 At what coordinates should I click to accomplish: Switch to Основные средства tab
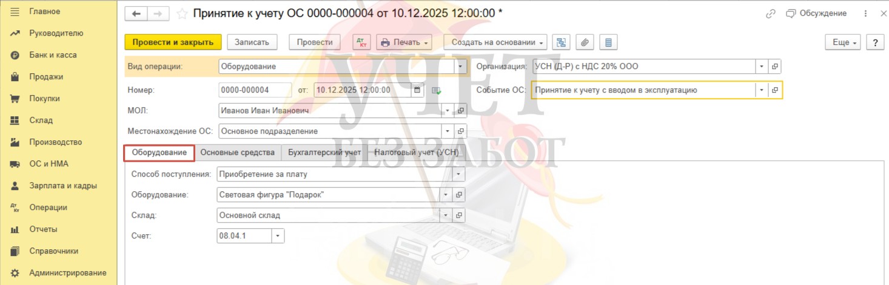(238, 153)
